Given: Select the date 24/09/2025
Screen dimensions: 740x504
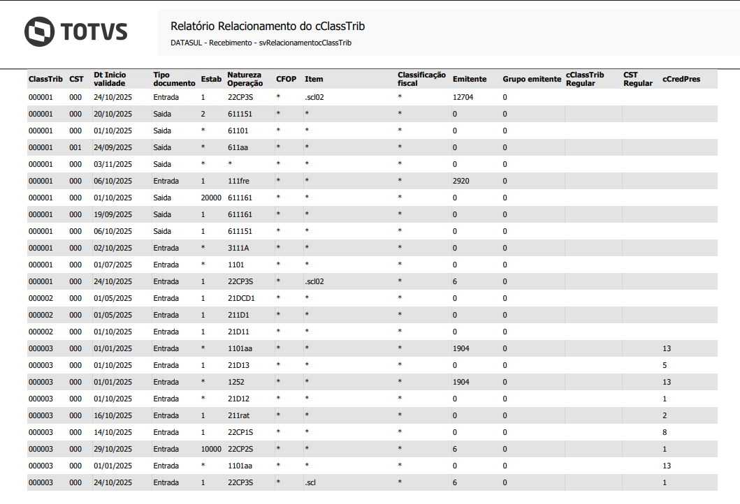Looking at the screenshot, I should (113, 147).
